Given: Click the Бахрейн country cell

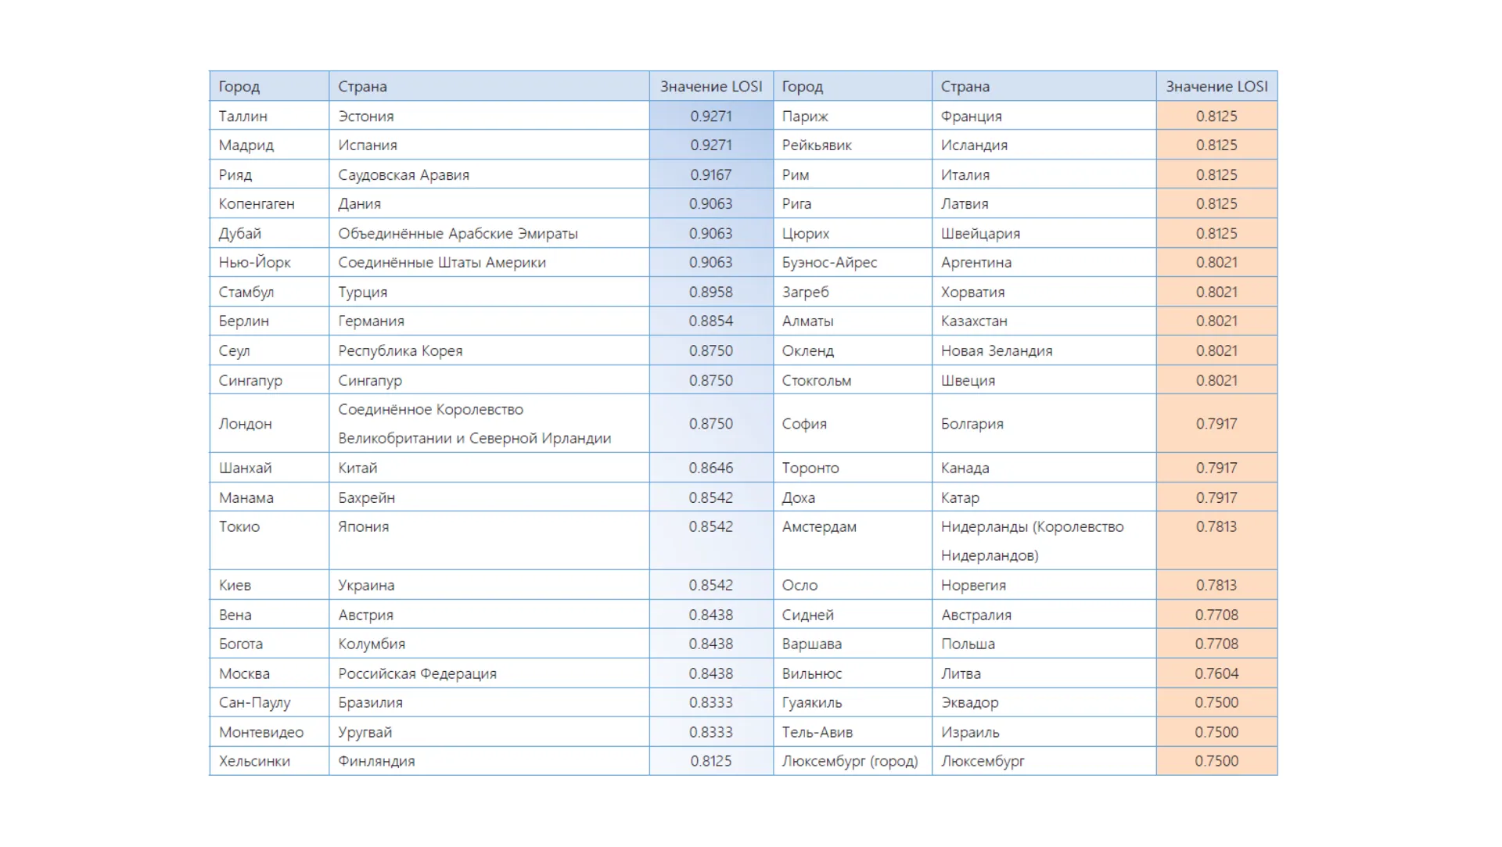Looking at the screenshot, I should [x=489, y=497].
